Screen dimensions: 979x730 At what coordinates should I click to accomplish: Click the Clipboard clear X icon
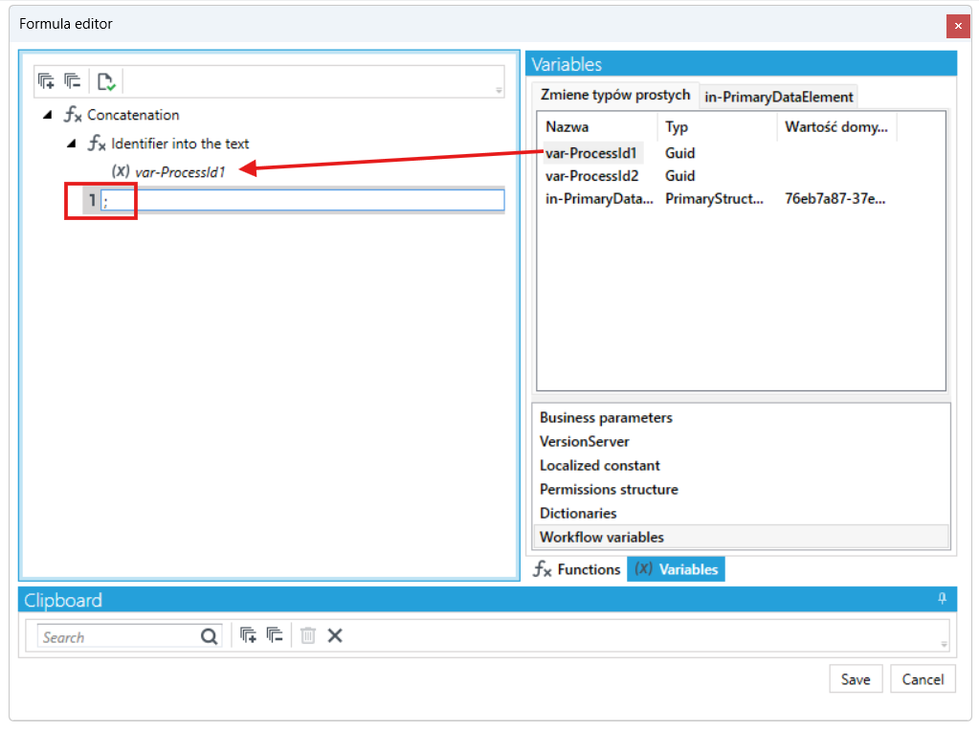pyautogui.click(x=335, y=635)
